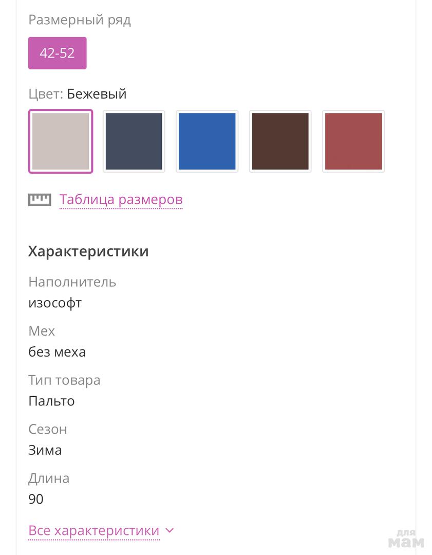The width and height of the screenshot is (432, 555).
Task: Click the Зима season value
Action: click(x=45, y=450)
